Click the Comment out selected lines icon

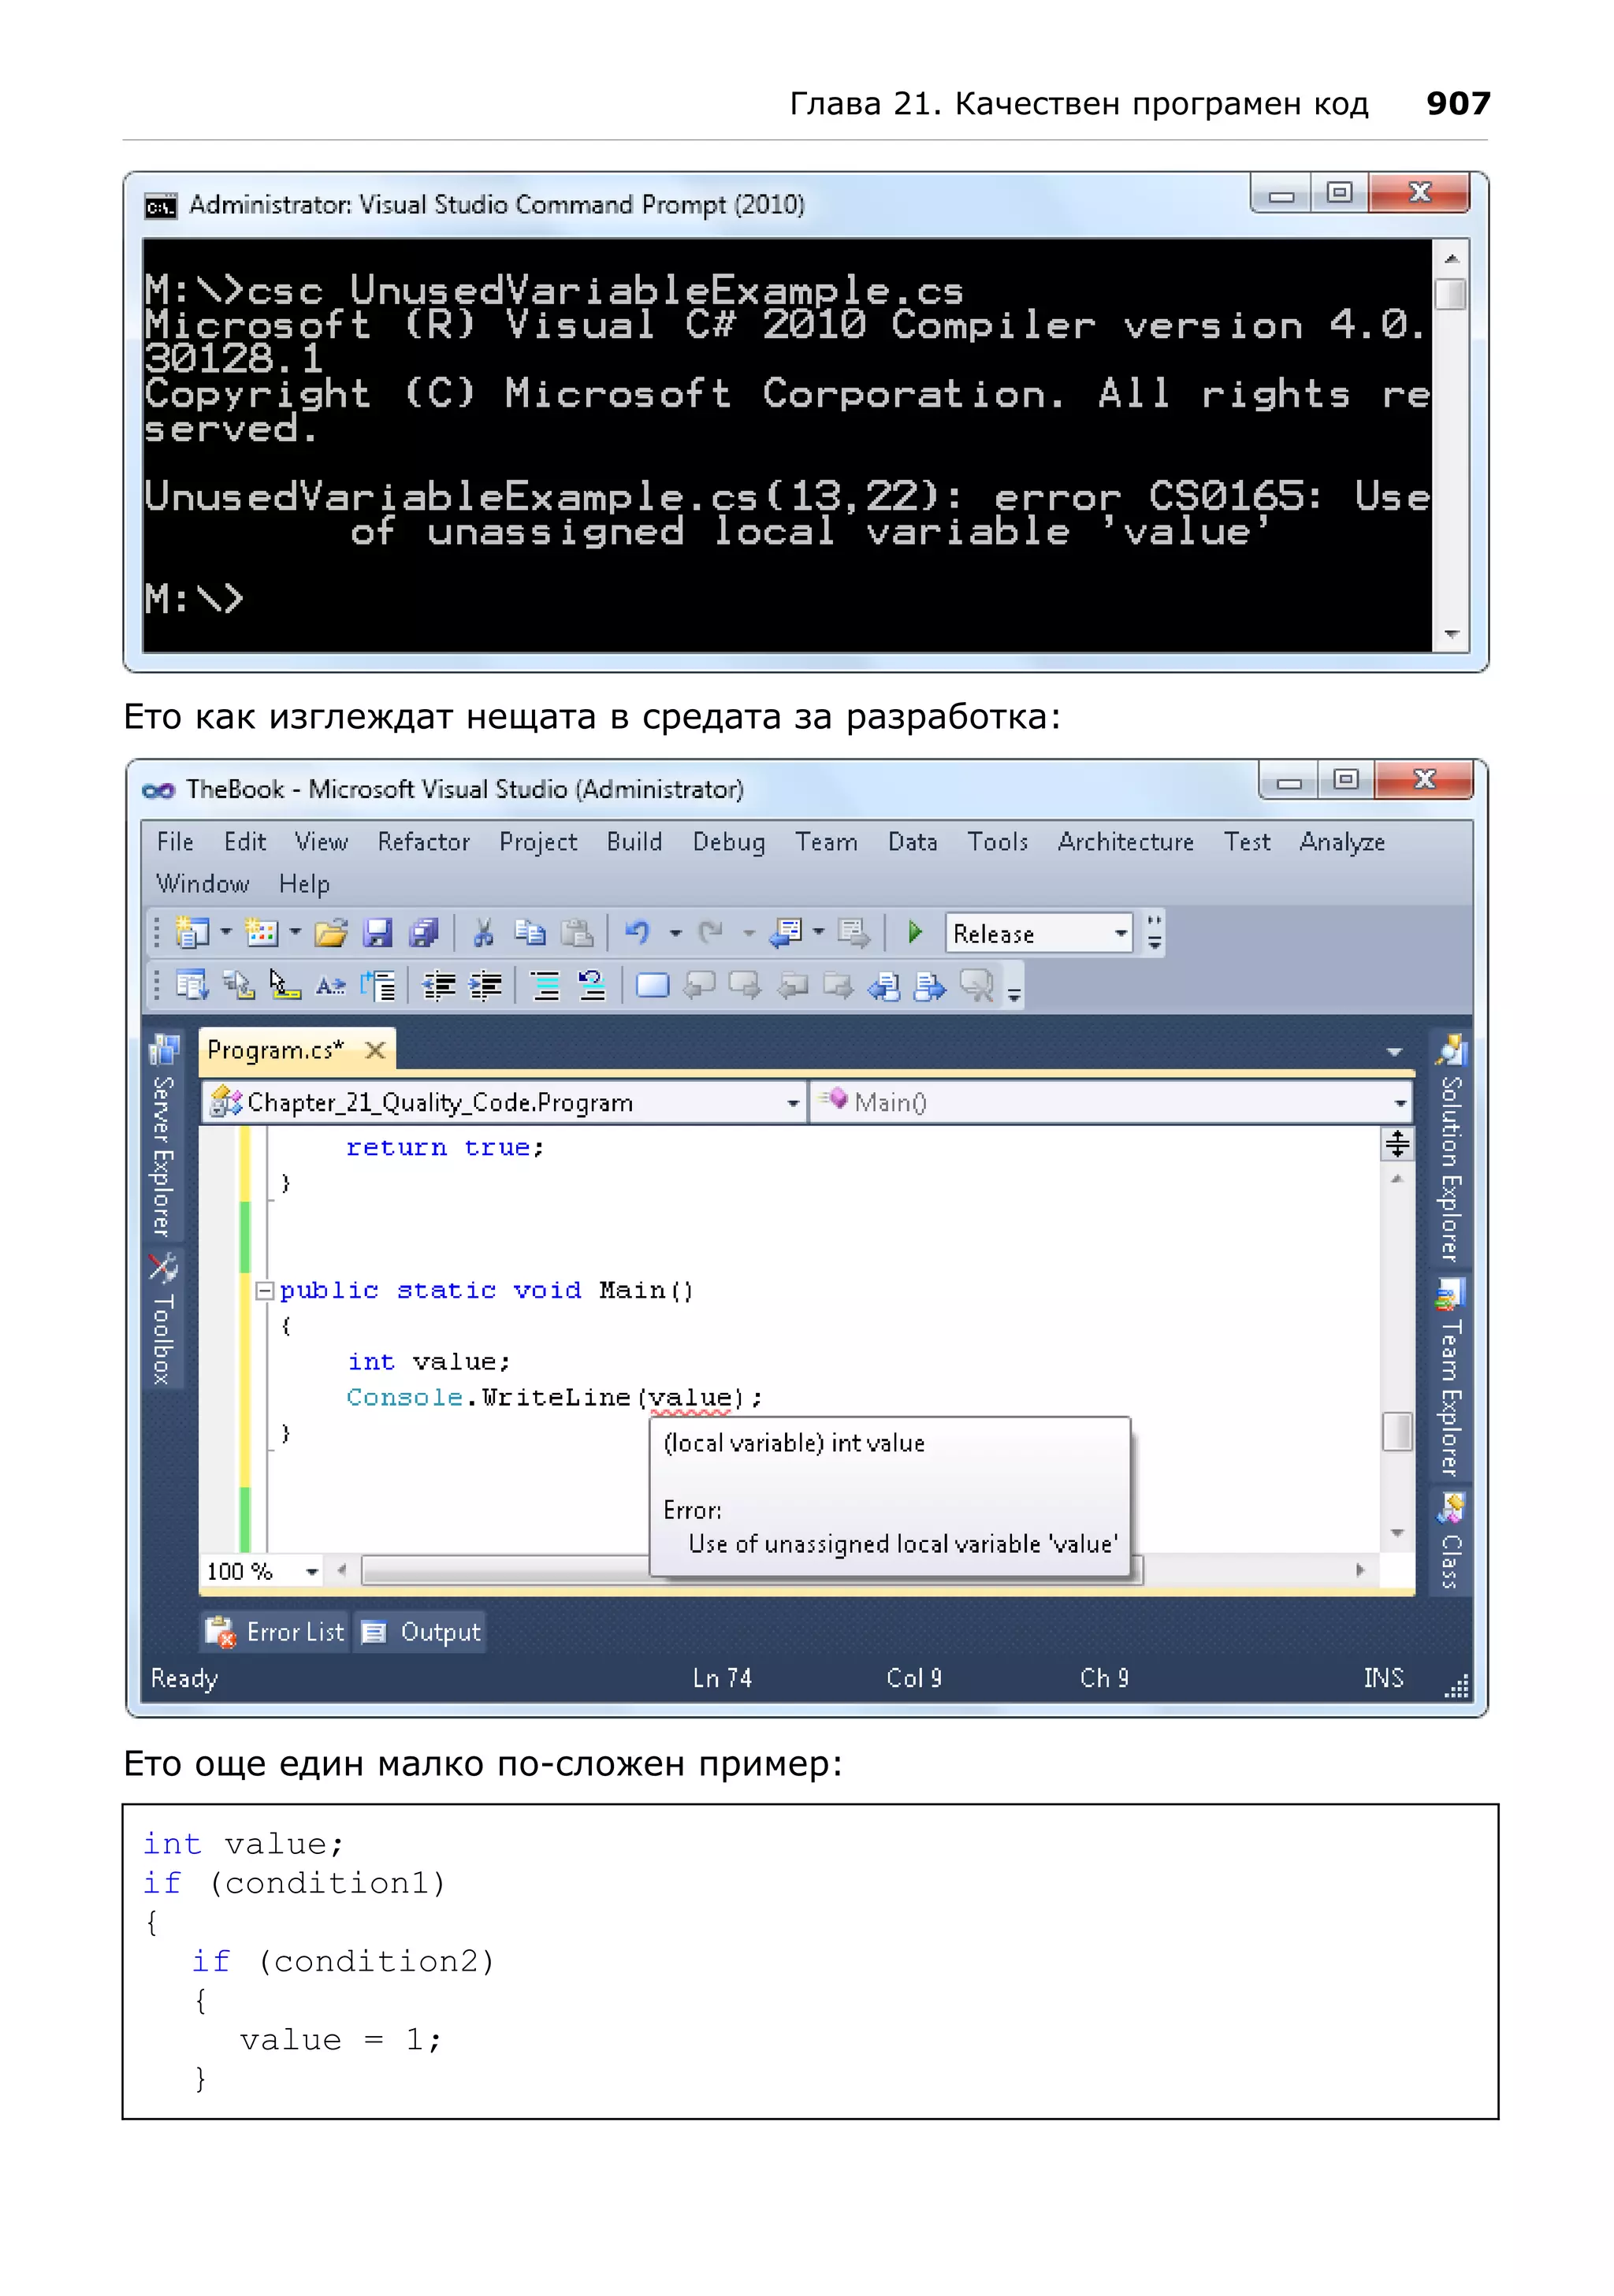pos(545,986)
